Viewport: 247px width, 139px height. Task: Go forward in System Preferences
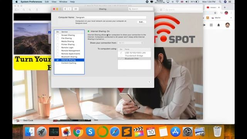[x=69, y=9]
